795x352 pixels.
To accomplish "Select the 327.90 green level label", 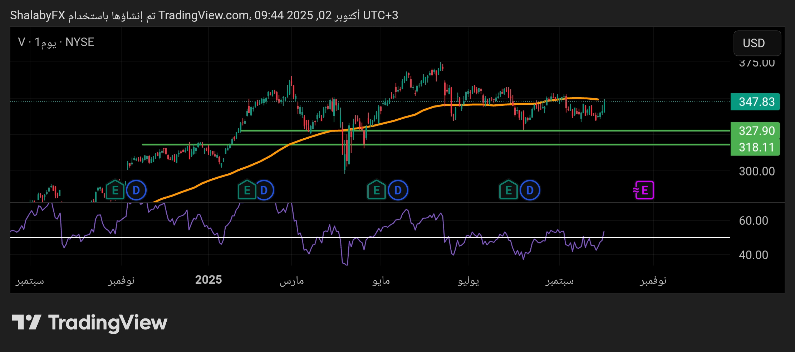I will click(755, 131).
